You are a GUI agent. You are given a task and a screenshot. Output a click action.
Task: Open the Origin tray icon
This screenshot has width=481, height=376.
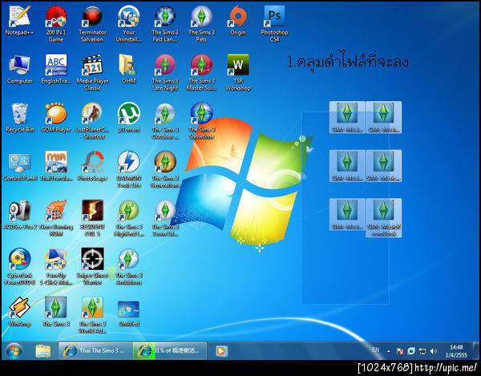click(411, 351)
